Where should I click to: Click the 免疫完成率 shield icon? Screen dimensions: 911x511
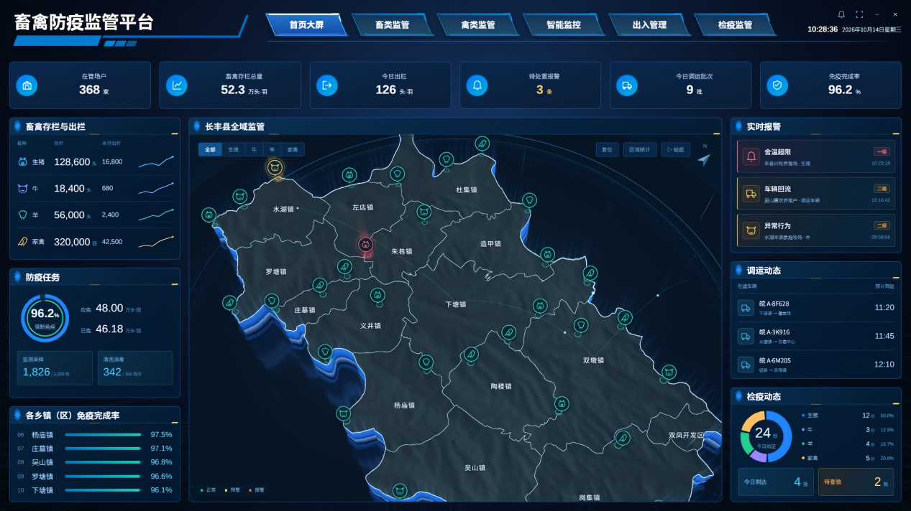point(777,85)
